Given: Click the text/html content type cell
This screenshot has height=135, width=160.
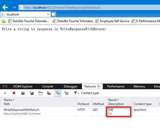Looking at the screenshot, I should 140,110.
